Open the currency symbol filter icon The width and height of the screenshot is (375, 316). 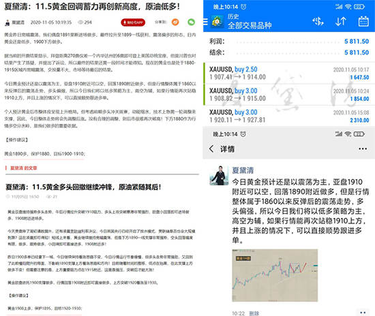click(318, 22)
